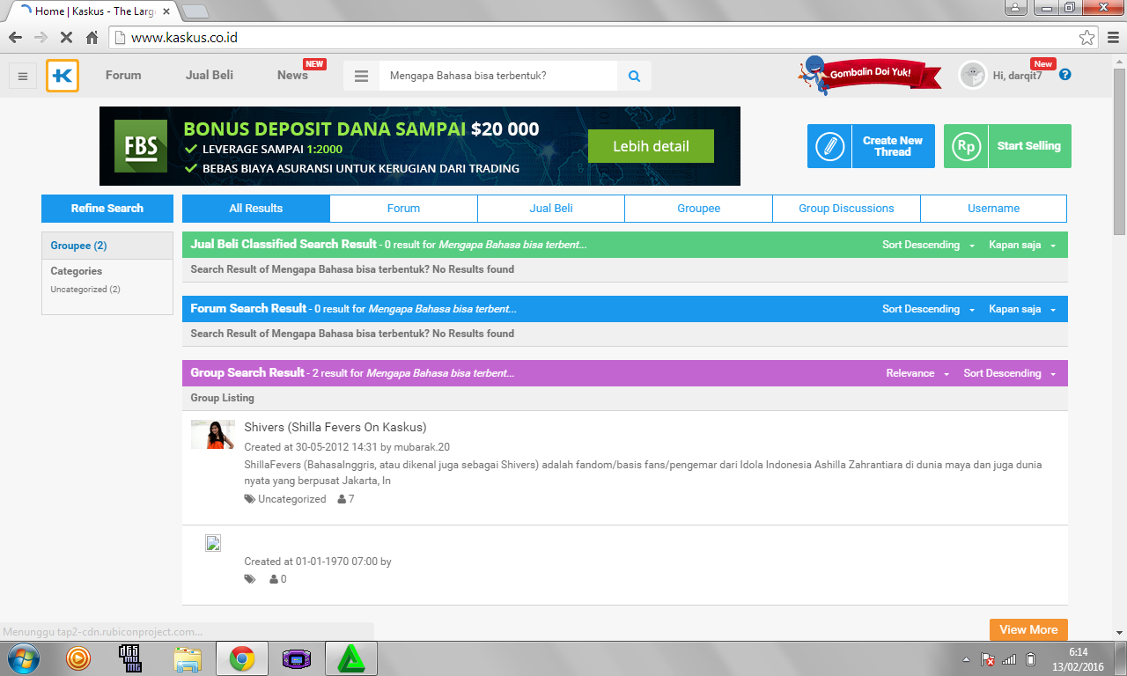Open Shivers group thumbnail image

(x=213, y=435)
